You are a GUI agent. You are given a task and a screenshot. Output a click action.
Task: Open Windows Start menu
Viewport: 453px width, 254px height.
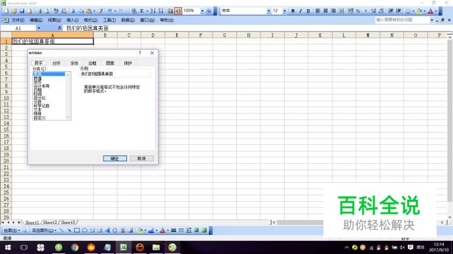point(8,247)
